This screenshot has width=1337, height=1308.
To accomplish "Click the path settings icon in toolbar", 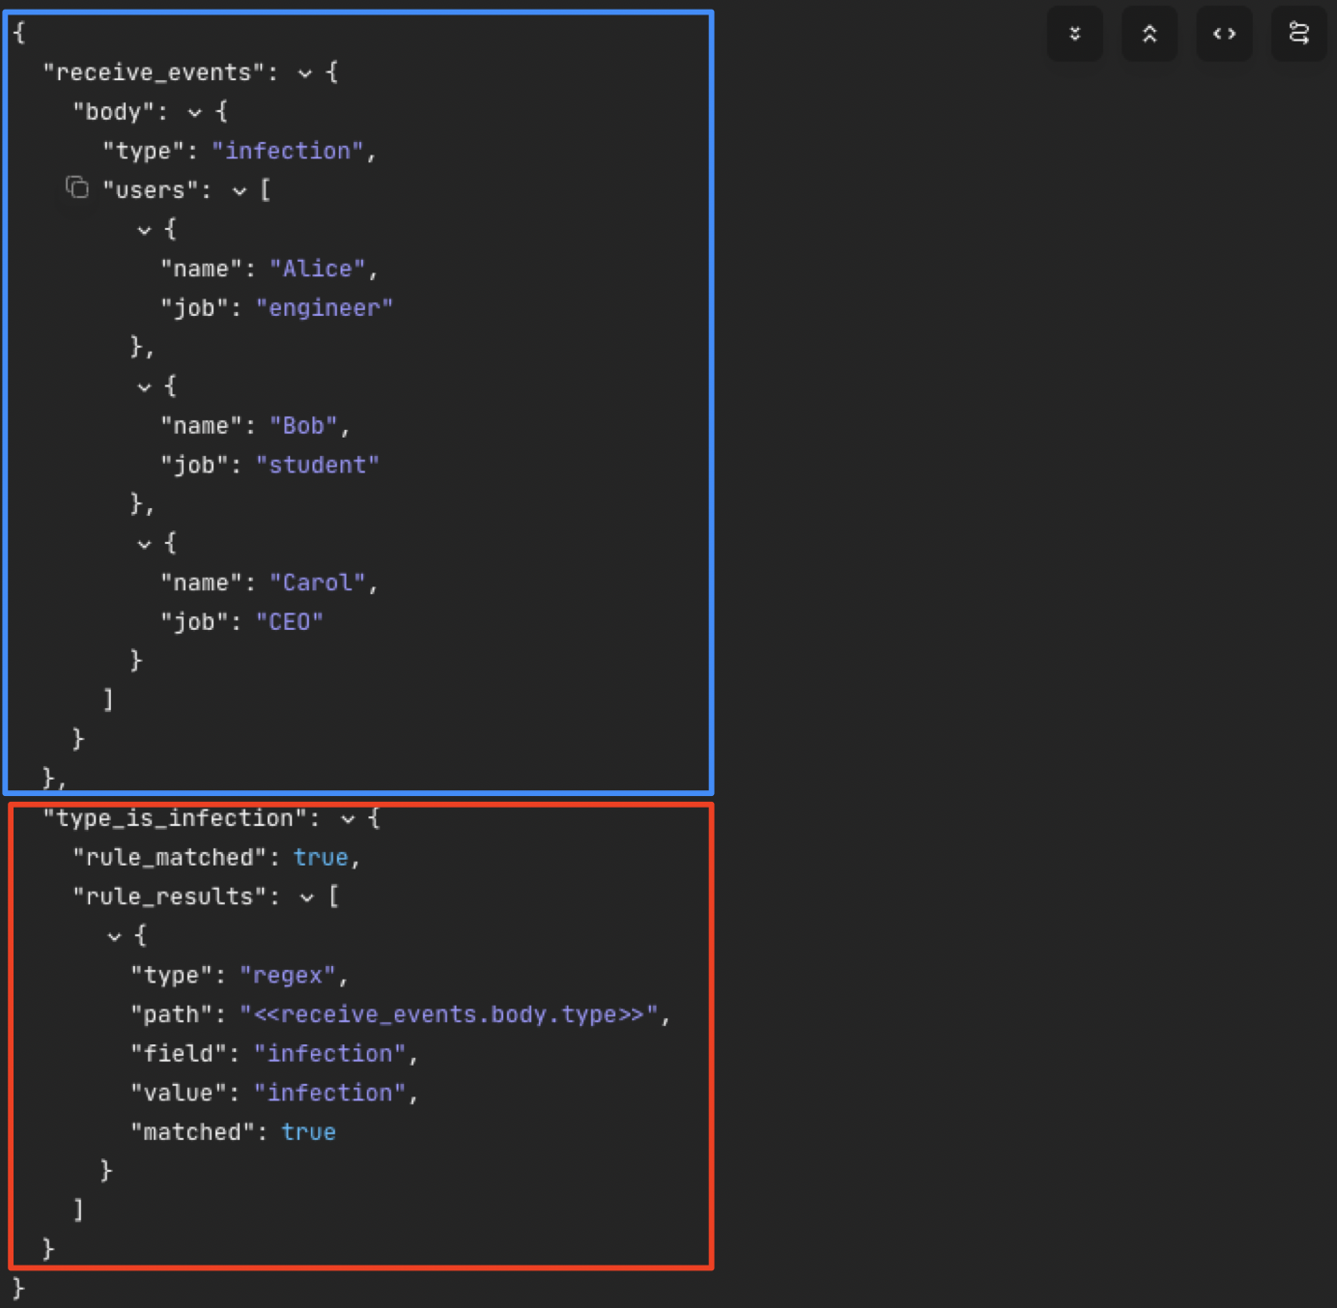I will [x=1299, y=34].
